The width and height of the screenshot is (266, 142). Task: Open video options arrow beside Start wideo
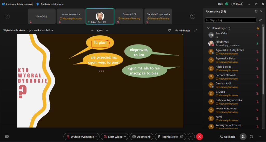125,137
